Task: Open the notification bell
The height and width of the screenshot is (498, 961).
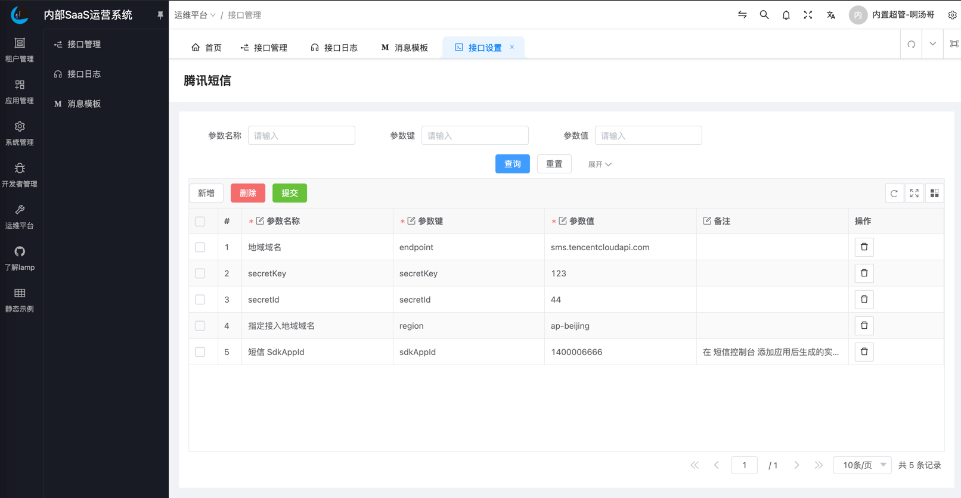Action: [x=786, y=15]
